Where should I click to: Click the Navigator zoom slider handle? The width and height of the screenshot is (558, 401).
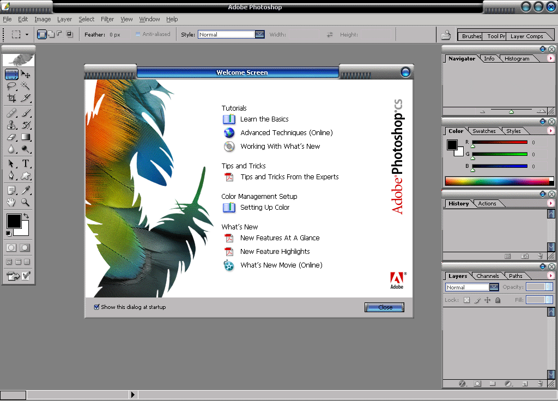click(x=511, y=112)
